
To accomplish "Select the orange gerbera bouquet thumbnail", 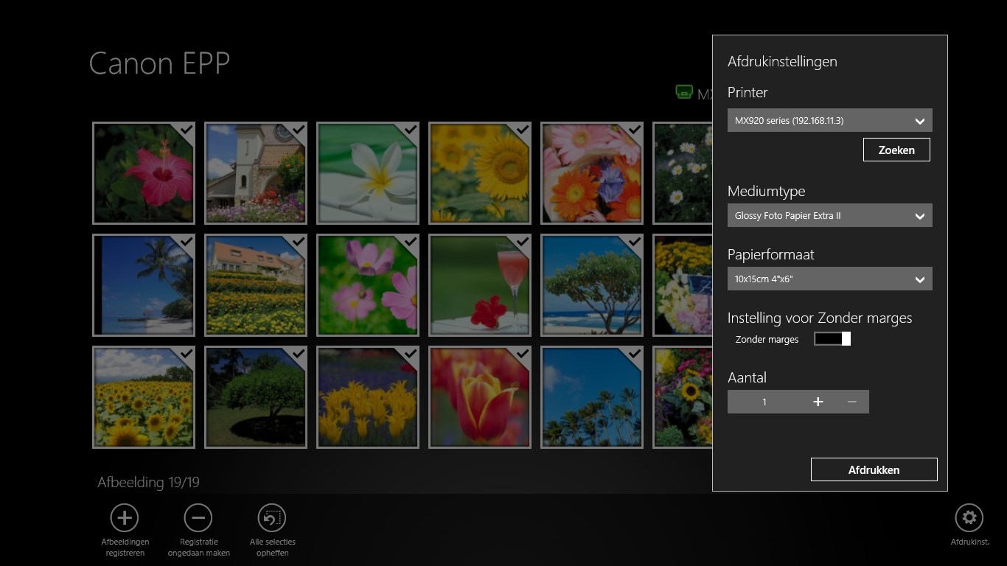I will [x=592, y=173].
